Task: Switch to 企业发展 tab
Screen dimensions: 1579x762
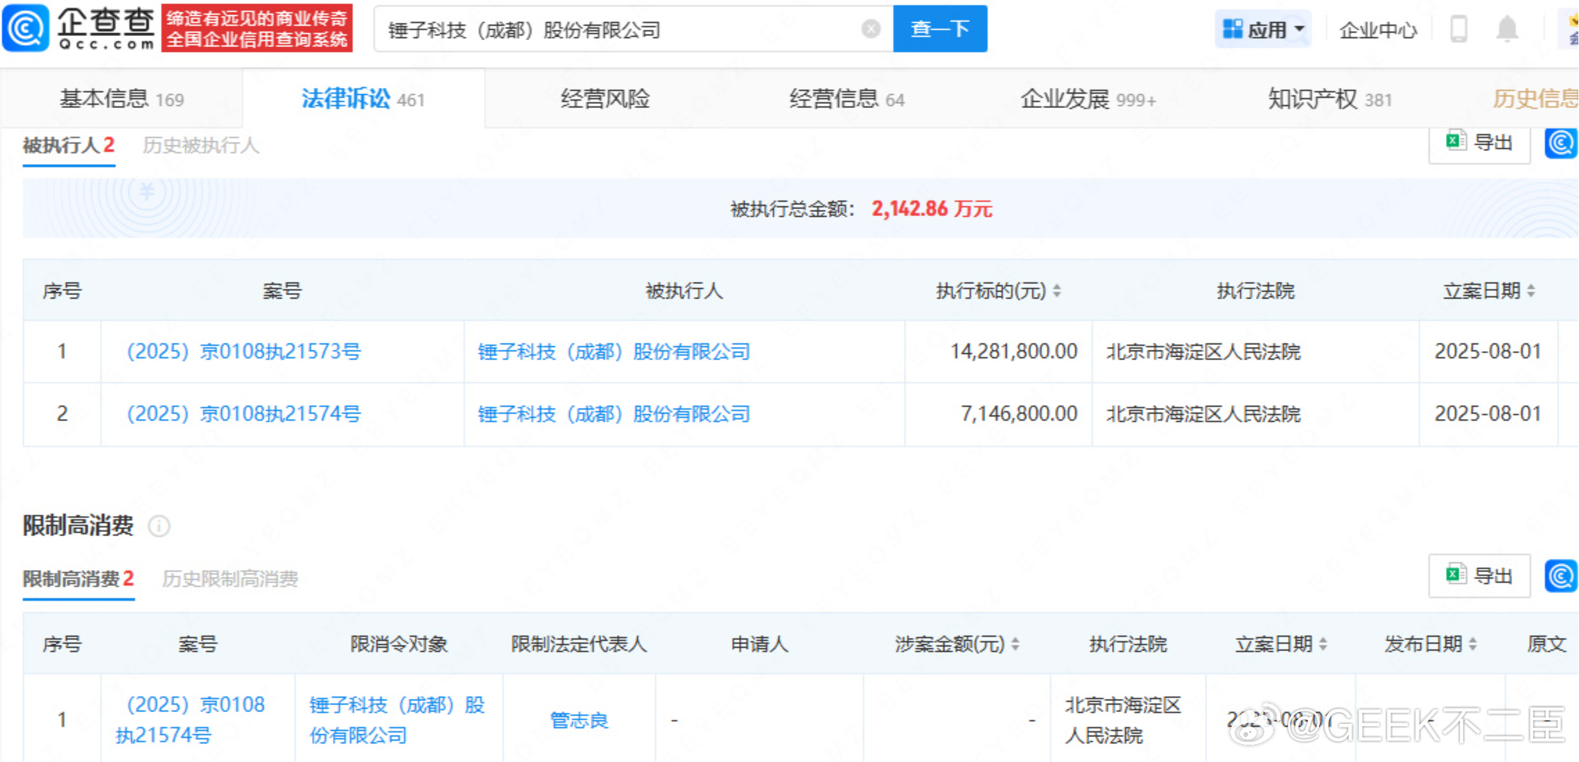Action: (x=1088, y=99)
